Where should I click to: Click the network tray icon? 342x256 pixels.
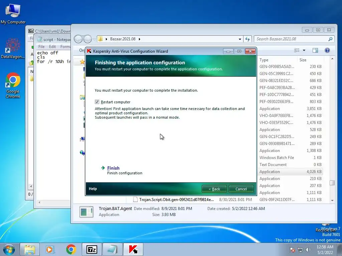[300, 250]
